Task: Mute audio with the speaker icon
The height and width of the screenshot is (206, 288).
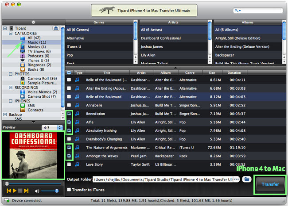Action: coord(37,191)
